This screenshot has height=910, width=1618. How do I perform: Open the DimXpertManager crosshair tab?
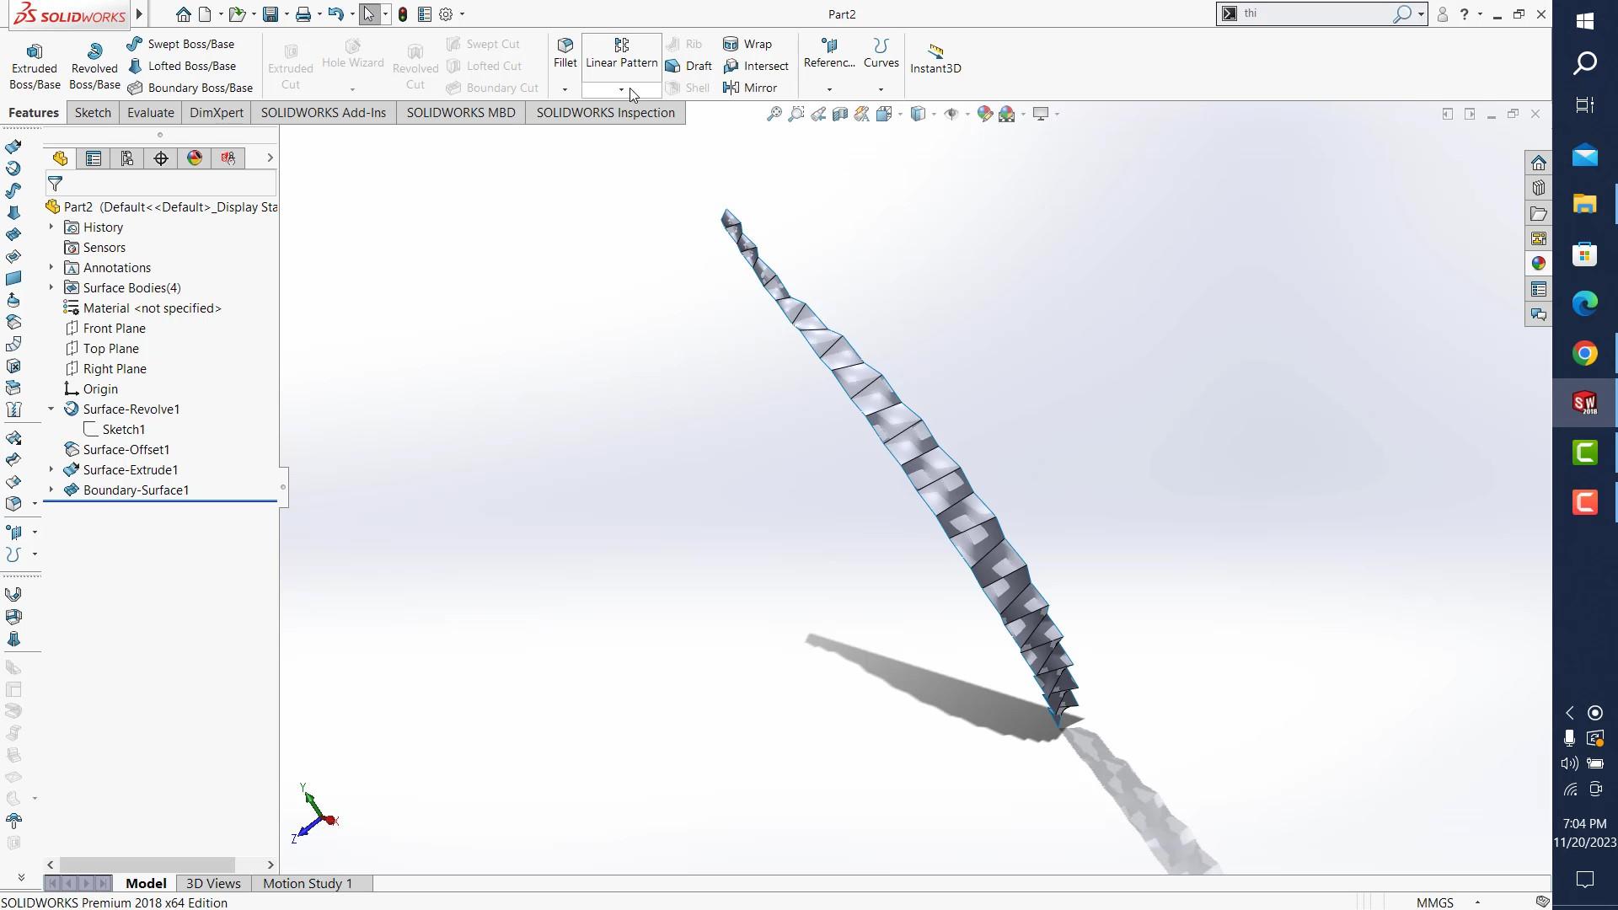[x=161, y=158]
